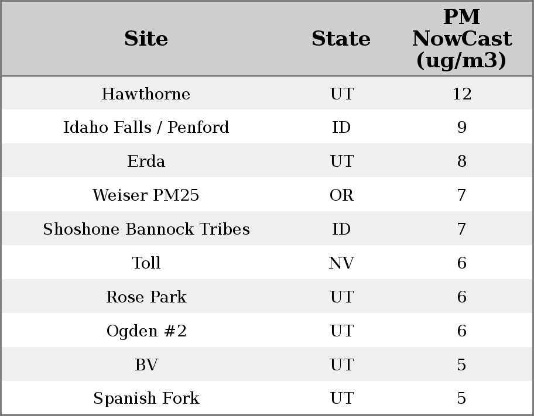The width and height of the screenshot is (534, 416).
Task: Click the ID state cell for Shoshone Bannock
Action: point(341,229)
